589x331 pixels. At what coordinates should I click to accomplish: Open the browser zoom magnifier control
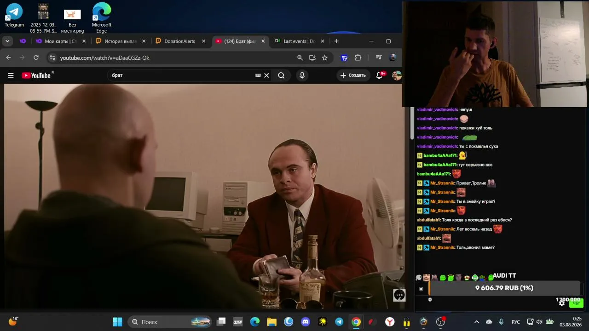pos(300,57)
